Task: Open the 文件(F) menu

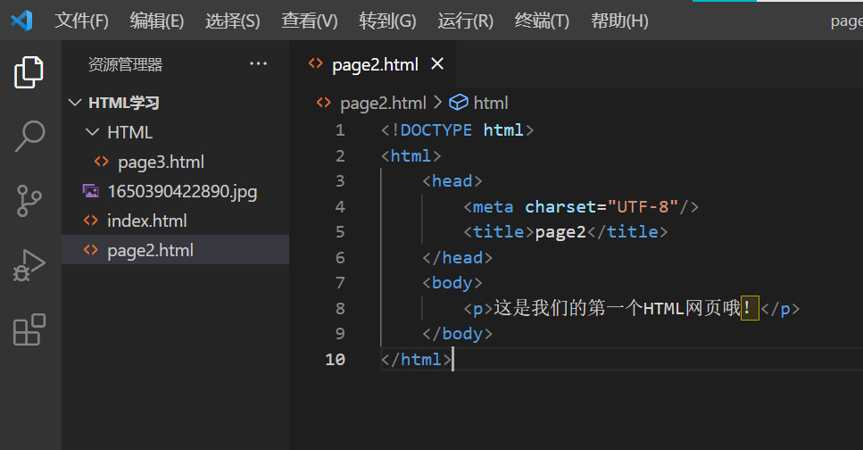Action: pyautogui.click(x=81, y=21)
